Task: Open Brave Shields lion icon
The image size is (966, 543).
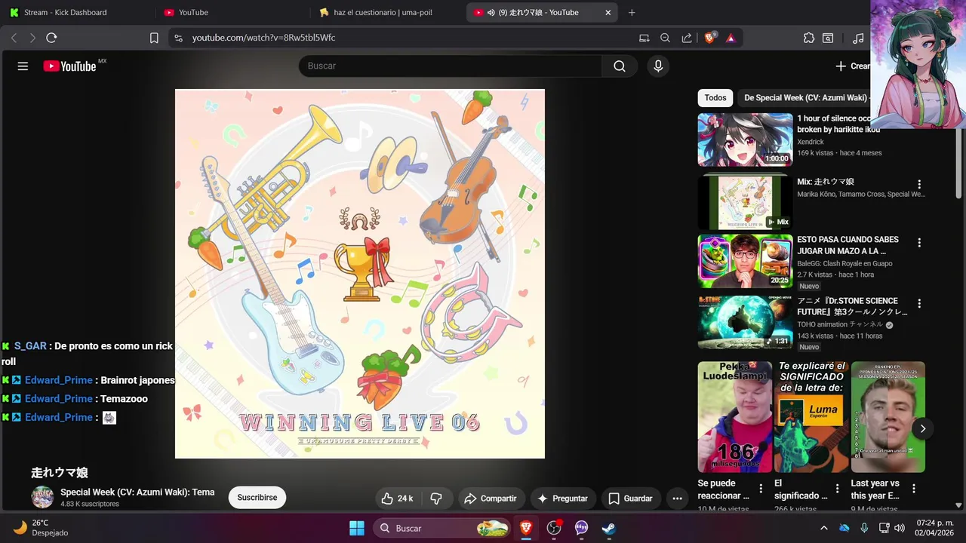Action: pyautogui.click(x=710, y=38)
